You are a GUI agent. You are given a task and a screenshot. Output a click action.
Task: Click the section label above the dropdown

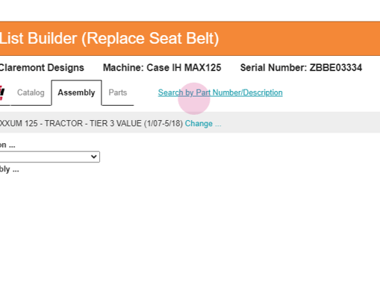tap(7, 145)
